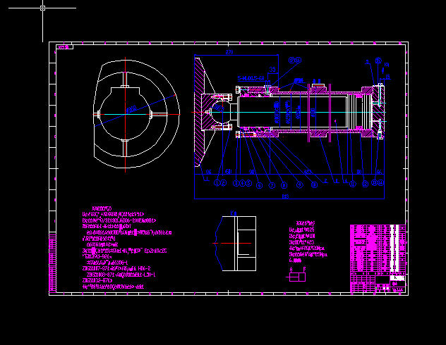Screen dimensions: 446x345
Task: Select the revision strip on left border
Action: click(x=52, y=261)
